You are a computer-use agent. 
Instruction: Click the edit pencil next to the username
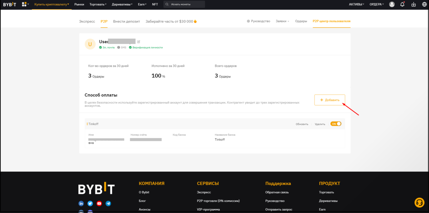[x=139, y=41]
